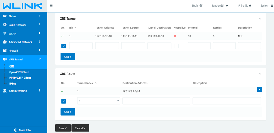Screen dimensions: 274x133
Task: Expand Administration menu chevron
Action: pyautogui.click(x=40, y=90)
